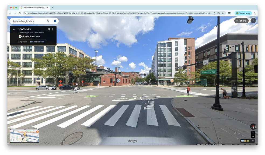Click the place pin icon on the 300 Third St card
This screenshot has width=265, height=155.
coord(49,29)
